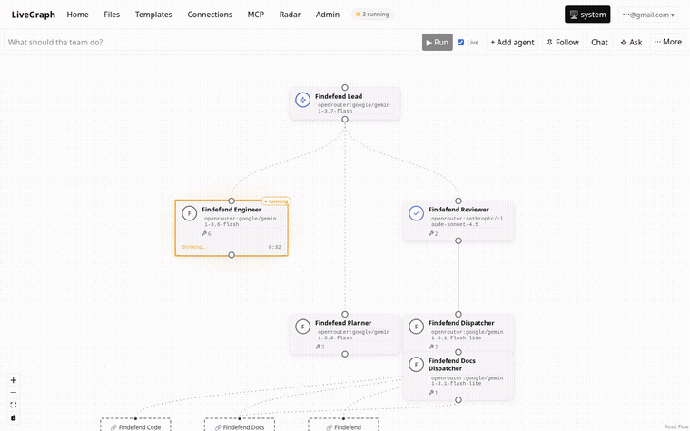This screenshot has width=690, height=431.
Task: Click the Run button
Action: [x=438, y=43]
